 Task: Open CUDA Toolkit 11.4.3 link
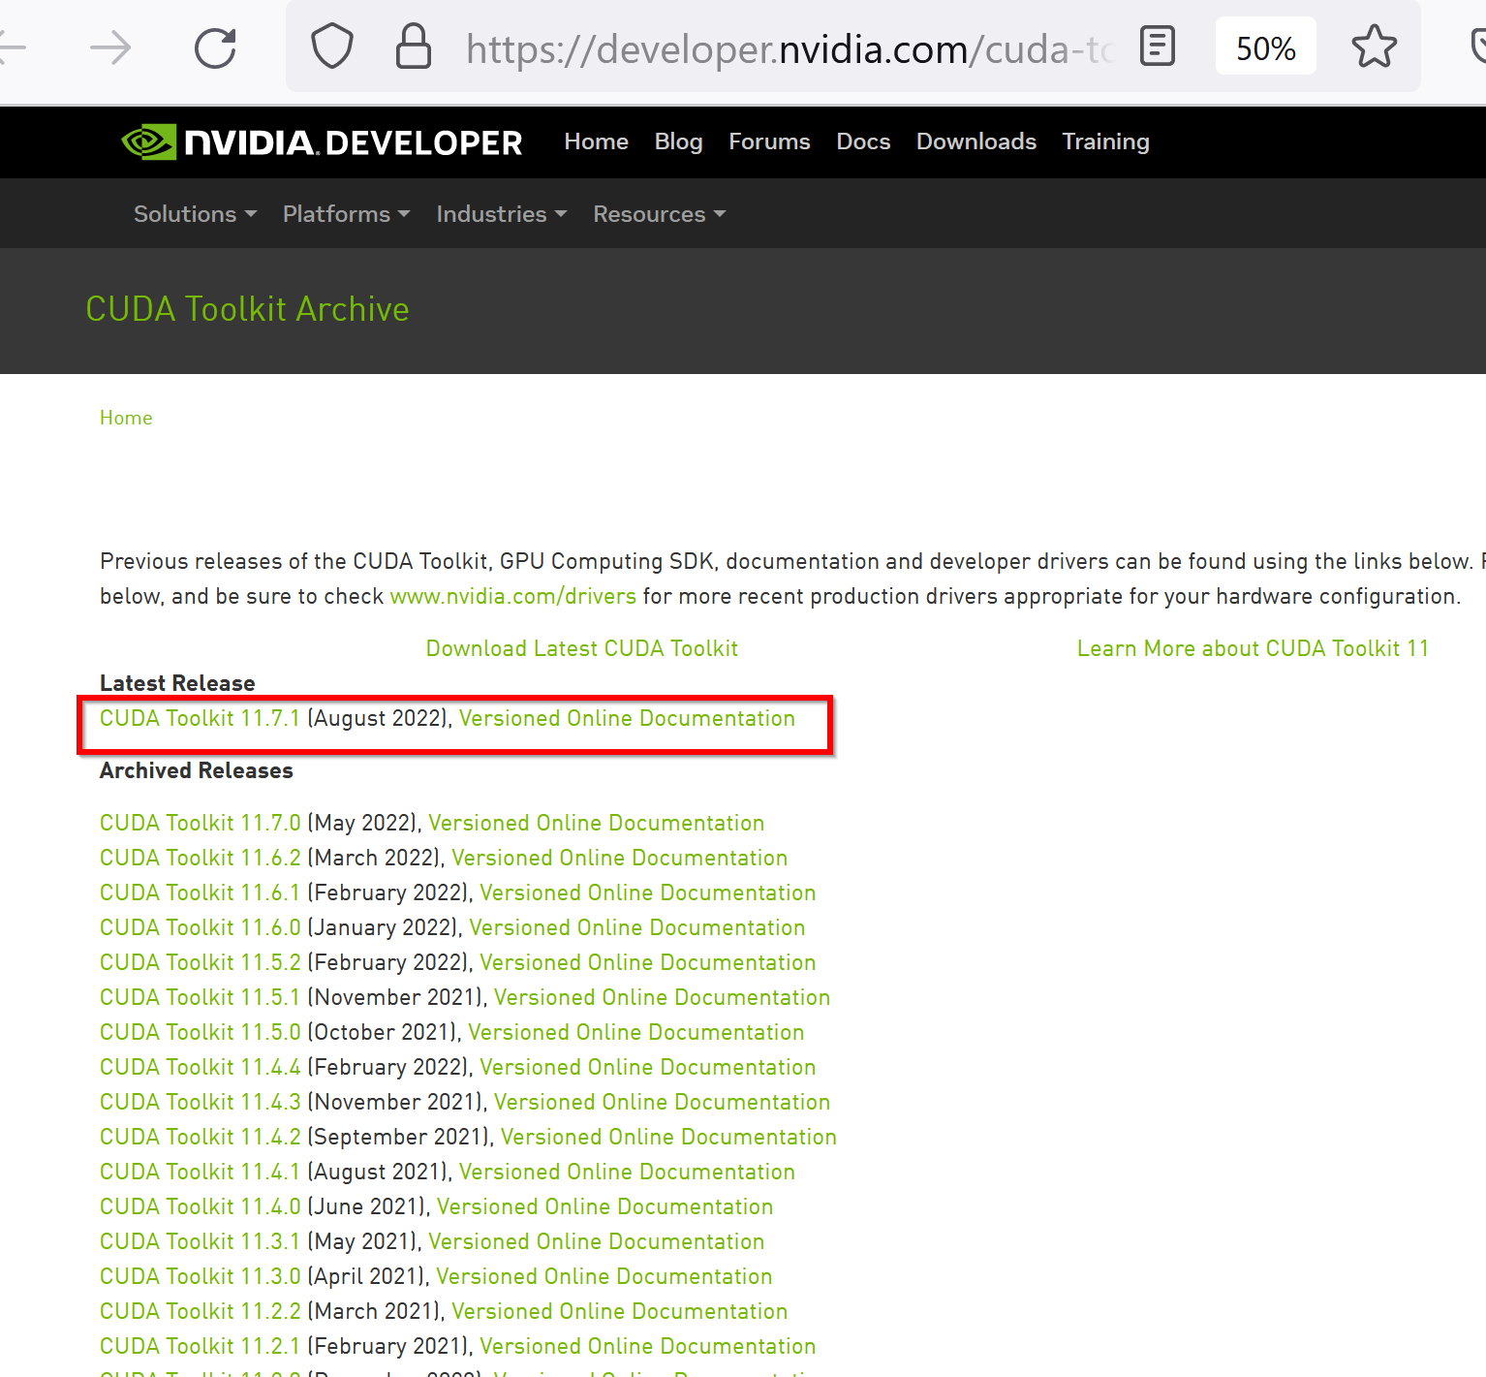[x=201, y=1102]
